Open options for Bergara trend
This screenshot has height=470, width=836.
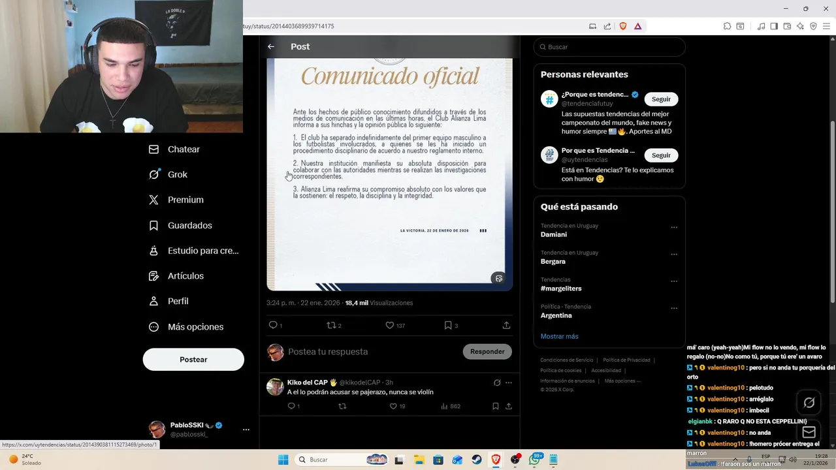(674, 254)
